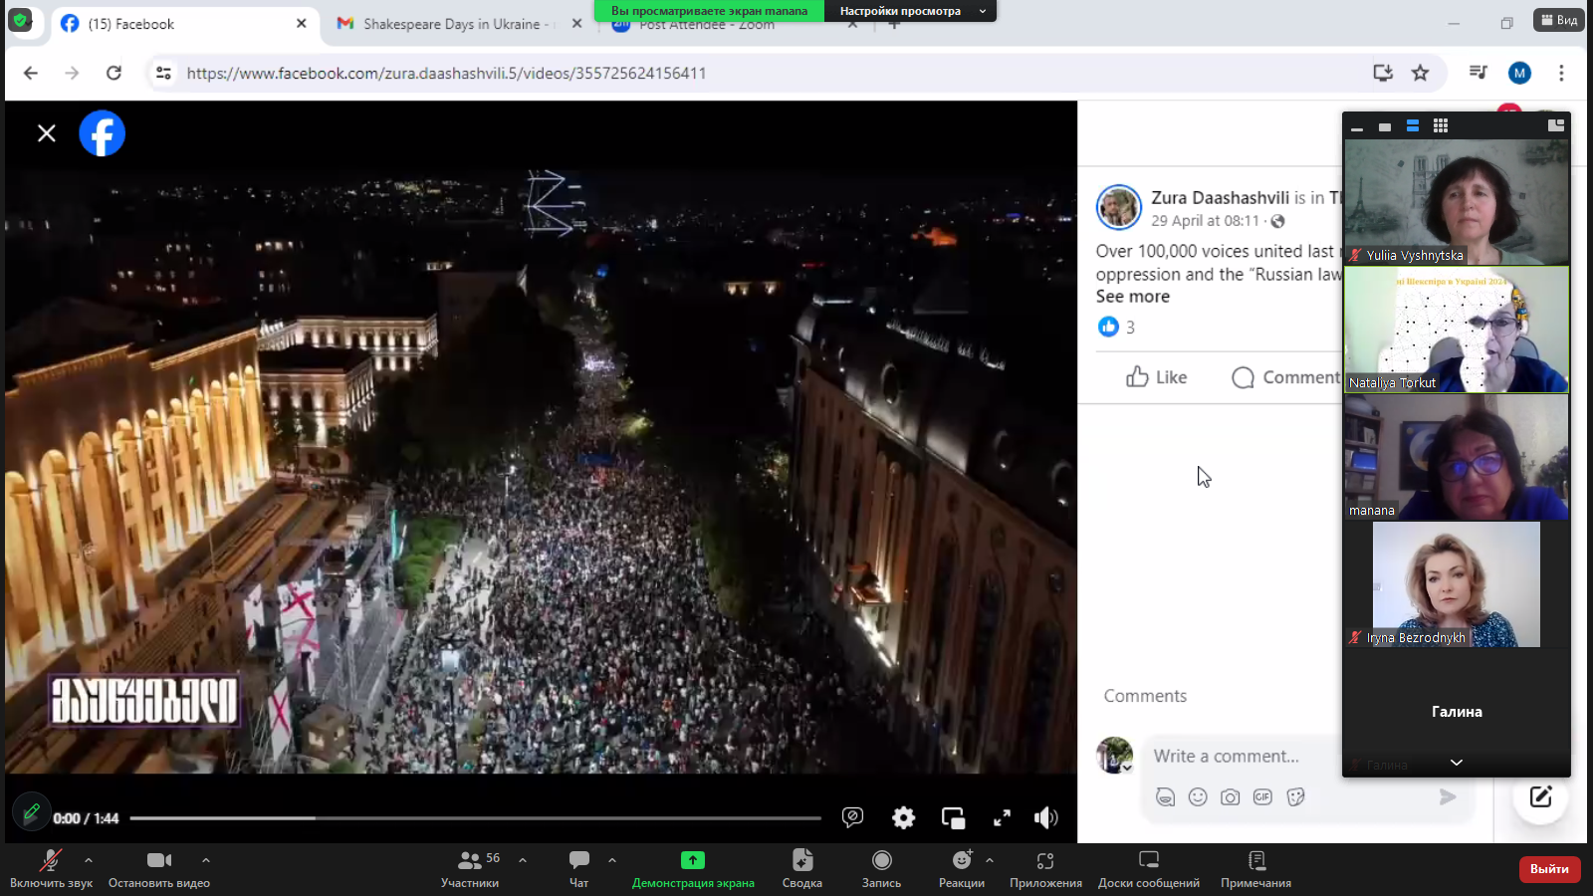Mute the Facebook video volume
This screenshot has width=1593, height=896.
1045,818
